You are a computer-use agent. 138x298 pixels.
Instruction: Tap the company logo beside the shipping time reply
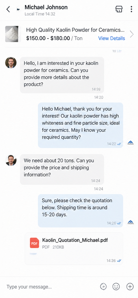[x=130, y=222]
